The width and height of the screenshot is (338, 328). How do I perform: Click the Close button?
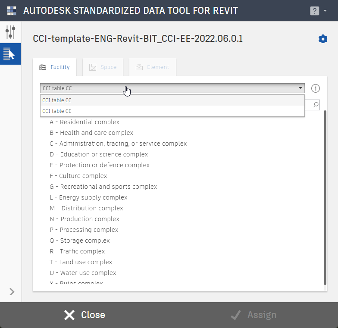tap(84, 315)
